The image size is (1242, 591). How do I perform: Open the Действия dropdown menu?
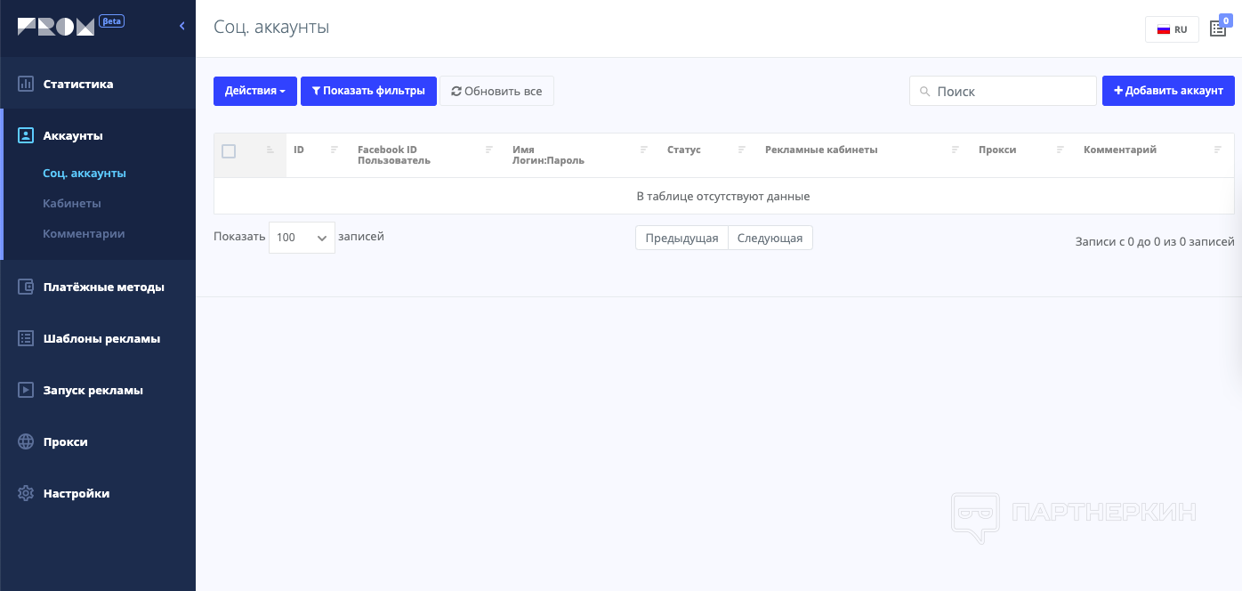click(x=254, y=91)
